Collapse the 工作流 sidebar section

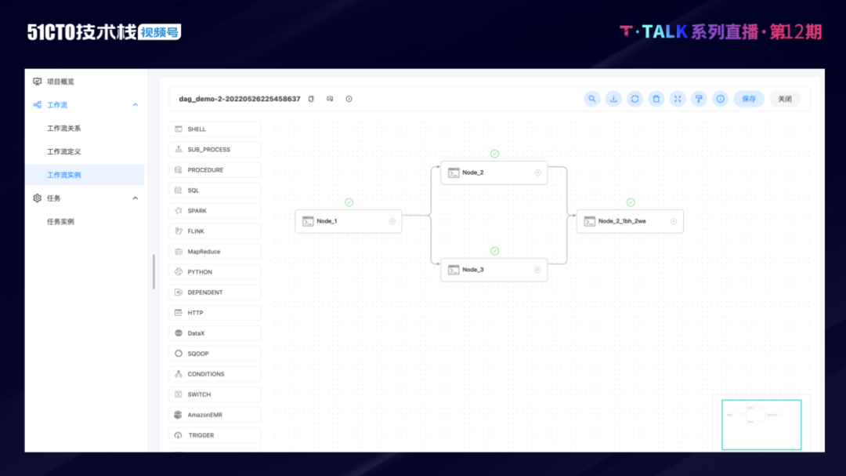point(136,105)
